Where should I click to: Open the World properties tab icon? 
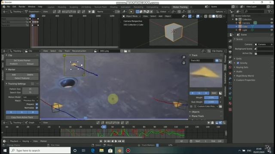pos(230,68)
